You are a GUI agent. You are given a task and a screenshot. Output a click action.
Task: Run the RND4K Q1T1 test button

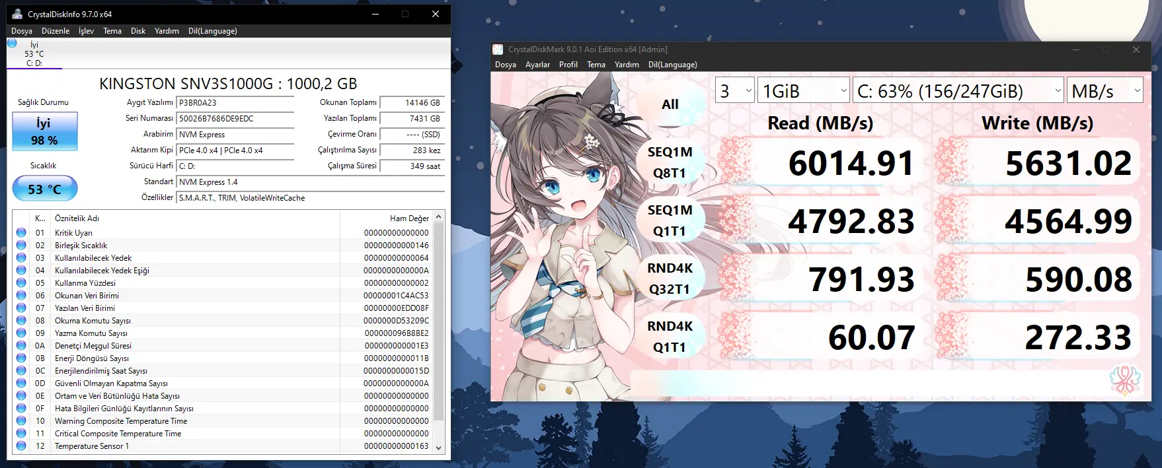670,337
